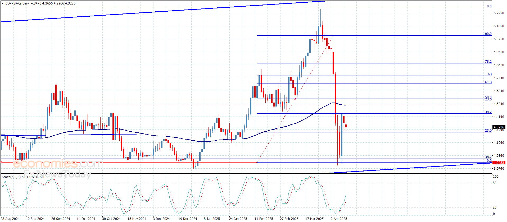Click the 27 Feb 2025 date label
Image resolution: width=507 pixels, height=222 pixels.
(x=289, y=219)
